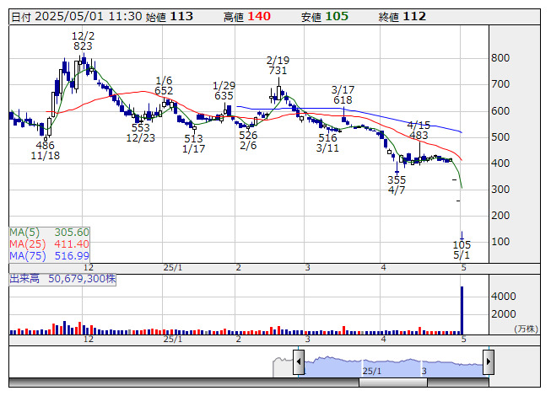Click the 4/7 355 low label
Viewport: 551px width, 396px height.
point(397,185)
